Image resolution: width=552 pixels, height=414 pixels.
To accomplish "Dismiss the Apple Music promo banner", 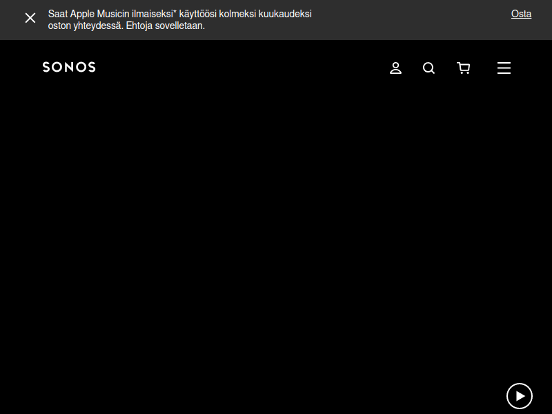I will point(30,18).
